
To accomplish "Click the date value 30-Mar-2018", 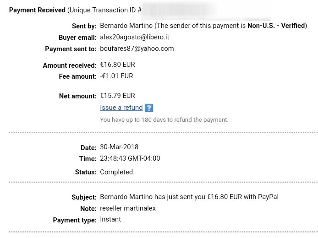I will (x=119, y=147).
